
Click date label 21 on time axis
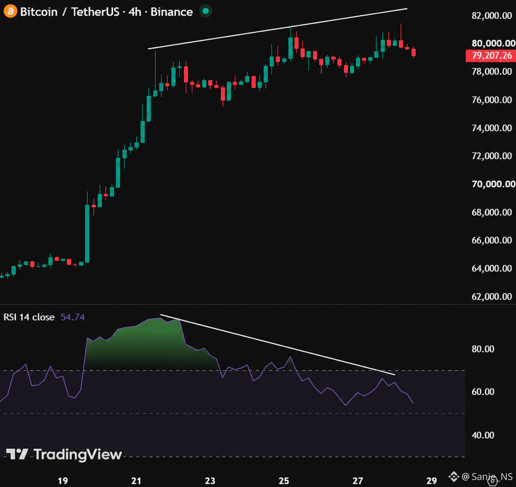136,481
